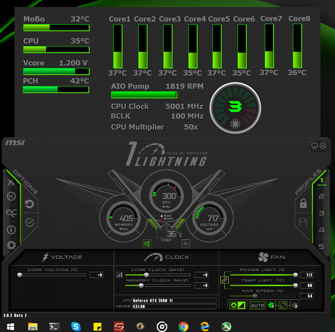335x332 pixels.
Task: Toggle AUTO fan speed mode
Action: pos(257,306)
